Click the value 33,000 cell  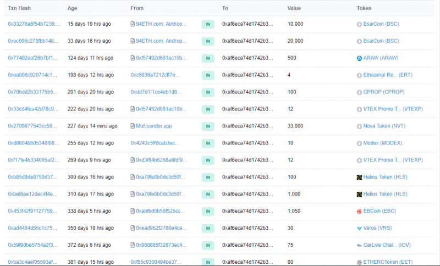click(295, 126)
